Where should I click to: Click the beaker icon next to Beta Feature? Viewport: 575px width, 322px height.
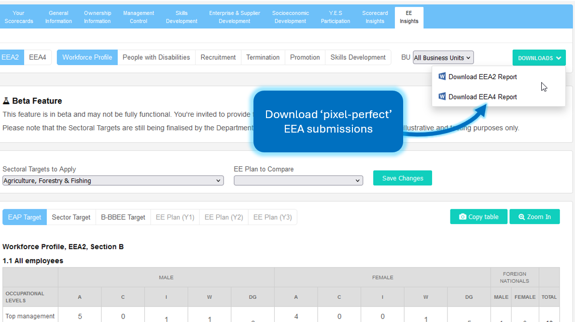coord(6,101)
